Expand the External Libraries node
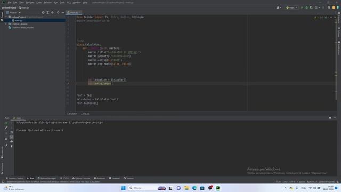Viewport: 341px width, 192px height. click(x=6, y=24)
